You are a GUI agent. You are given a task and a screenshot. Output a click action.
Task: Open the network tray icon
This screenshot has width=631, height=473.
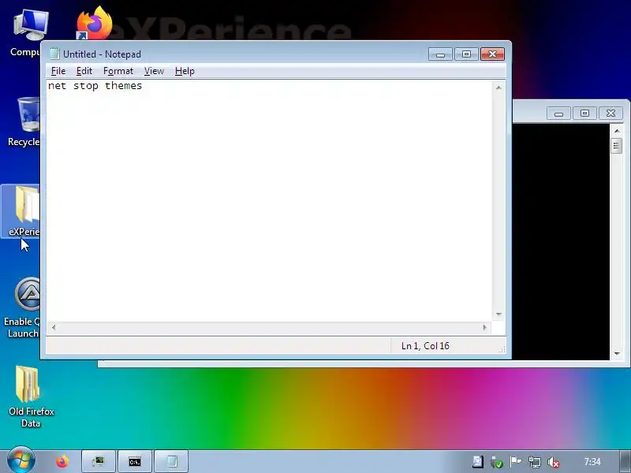(535, 462)
